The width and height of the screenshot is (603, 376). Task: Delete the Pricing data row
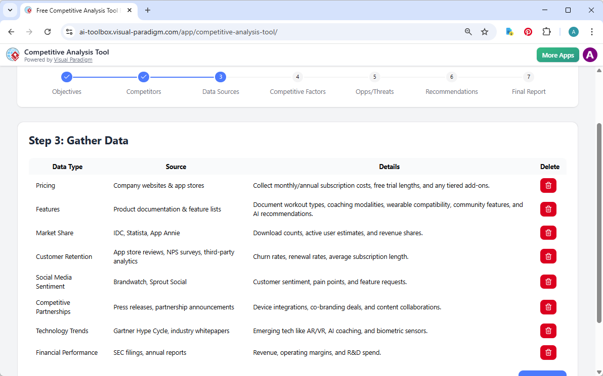[x=548, y=185]
